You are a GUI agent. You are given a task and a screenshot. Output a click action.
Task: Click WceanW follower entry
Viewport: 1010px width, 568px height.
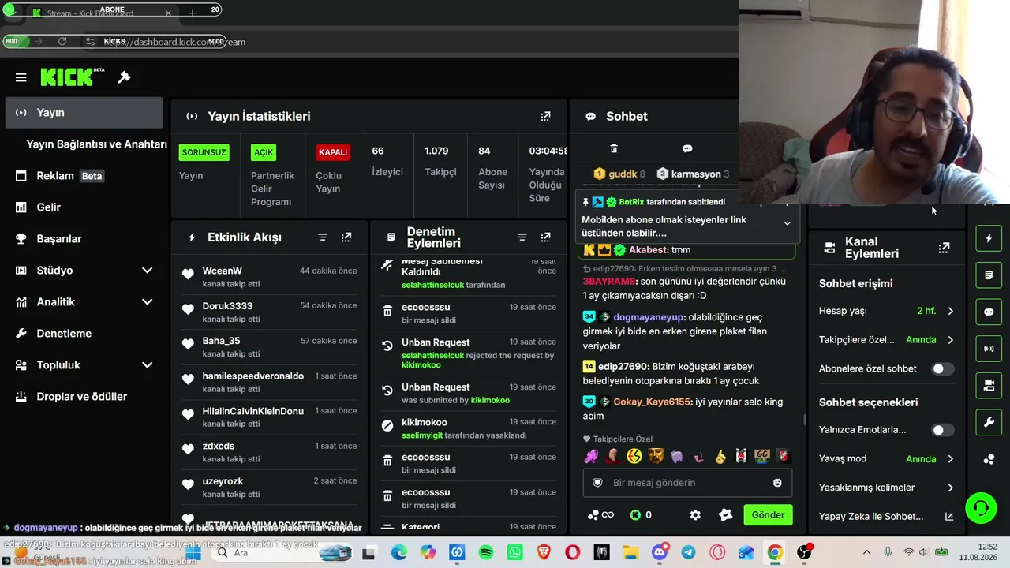pos(269,276)
